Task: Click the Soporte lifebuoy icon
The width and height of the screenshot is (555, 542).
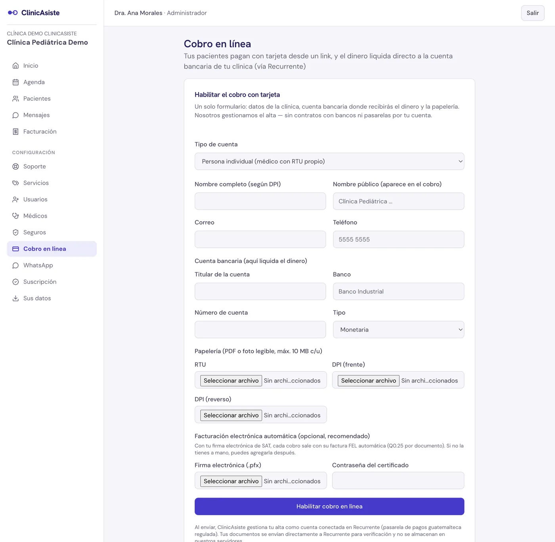Action: 15,167
